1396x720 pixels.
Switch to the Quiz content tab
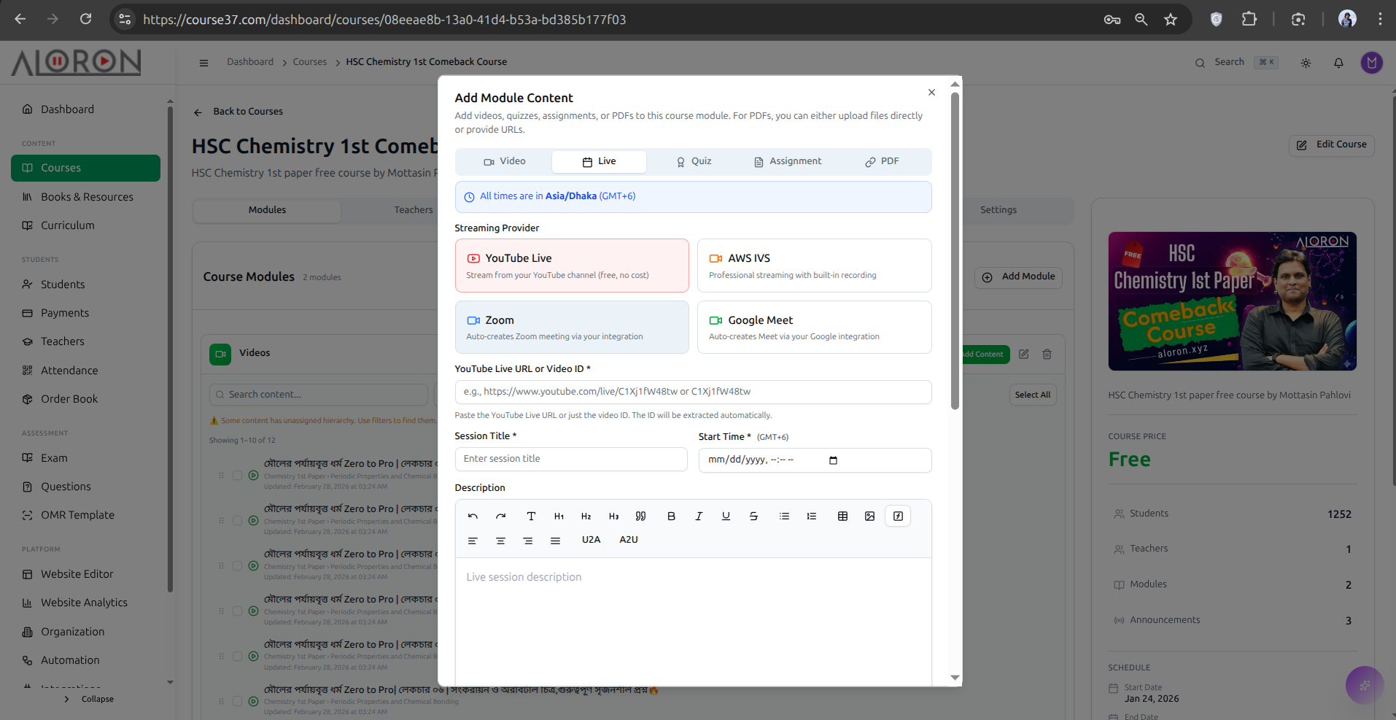click(694, 161)
